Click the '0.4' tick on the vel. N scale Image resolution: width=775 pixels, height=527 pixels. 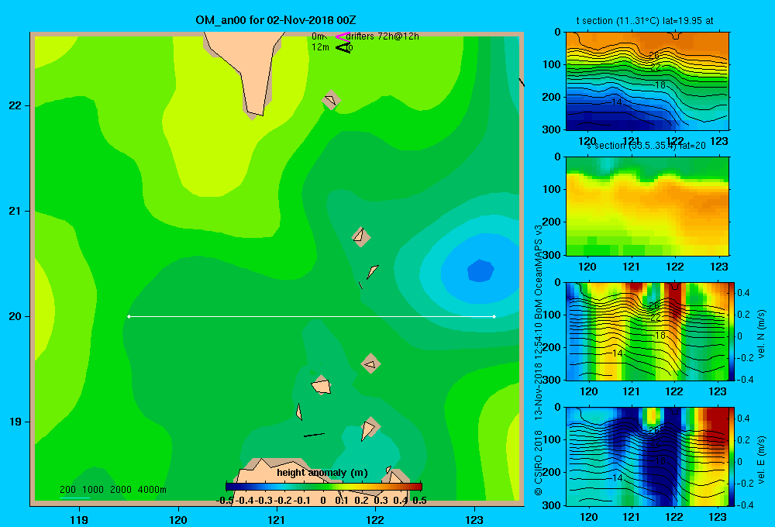[x=743, y=293]
